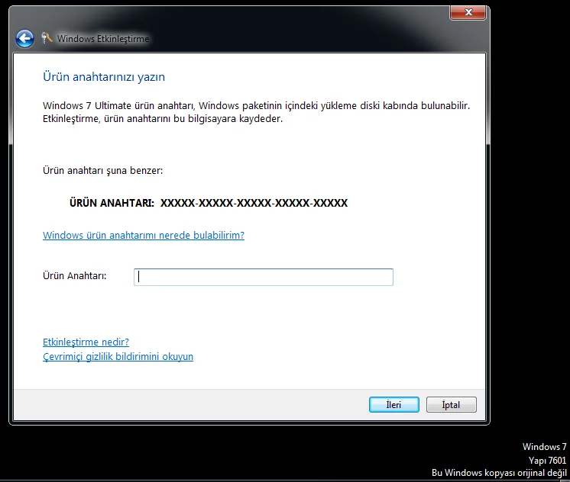Go back with the blue arrow button
Viewport: 570px width, 482px height.
pos(24,38)
